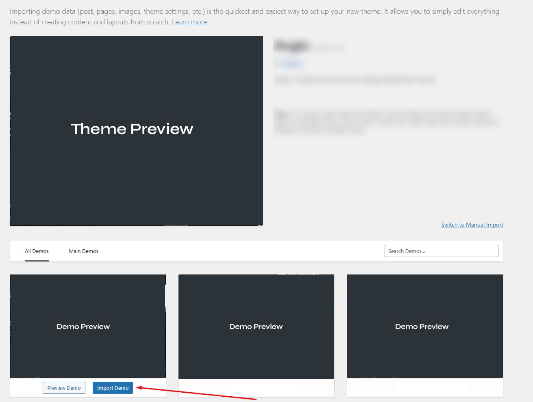Click the large Theme Preview image
The height and width of the screenshot is (402, 533).
[x=136, y=130]
